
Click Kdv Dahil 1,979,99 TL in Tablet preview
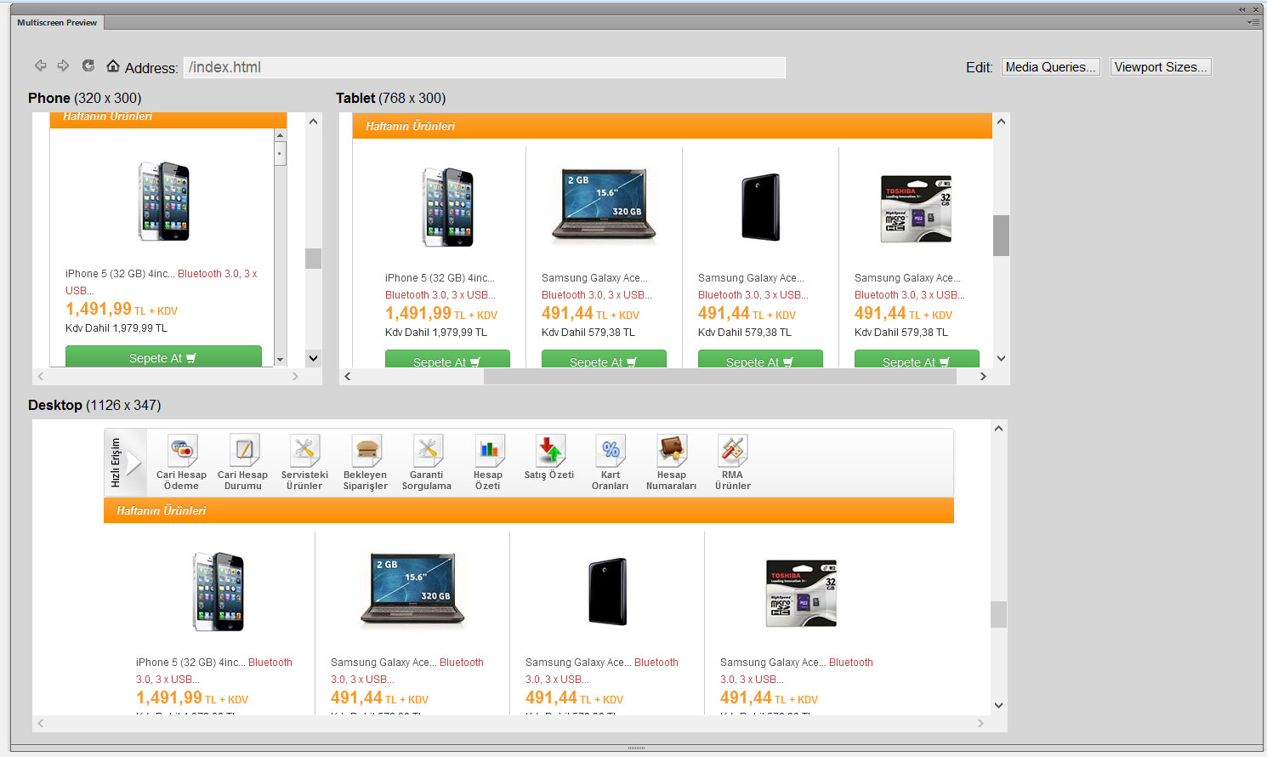click(436, 333)
